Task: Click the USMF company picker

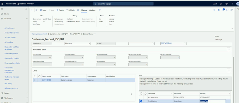Action: pyautogui.click(x=215, y=4)
